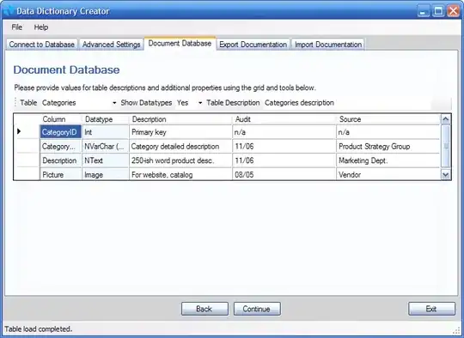
Task: Click the grid vertical scrollbar thumb
Action: point(445,146)
